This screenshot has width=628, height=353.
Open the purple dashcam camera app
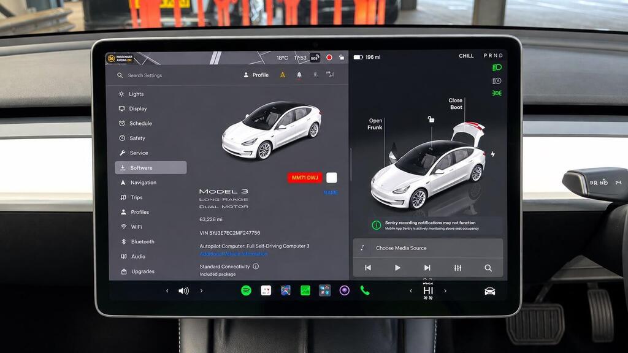click(345, 290)
